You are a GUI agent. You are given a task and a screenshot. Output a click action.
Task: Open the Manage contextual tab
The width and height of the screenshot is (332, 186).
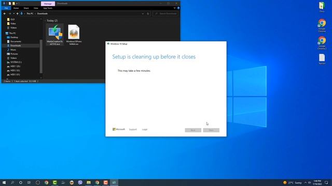(48, 4)
